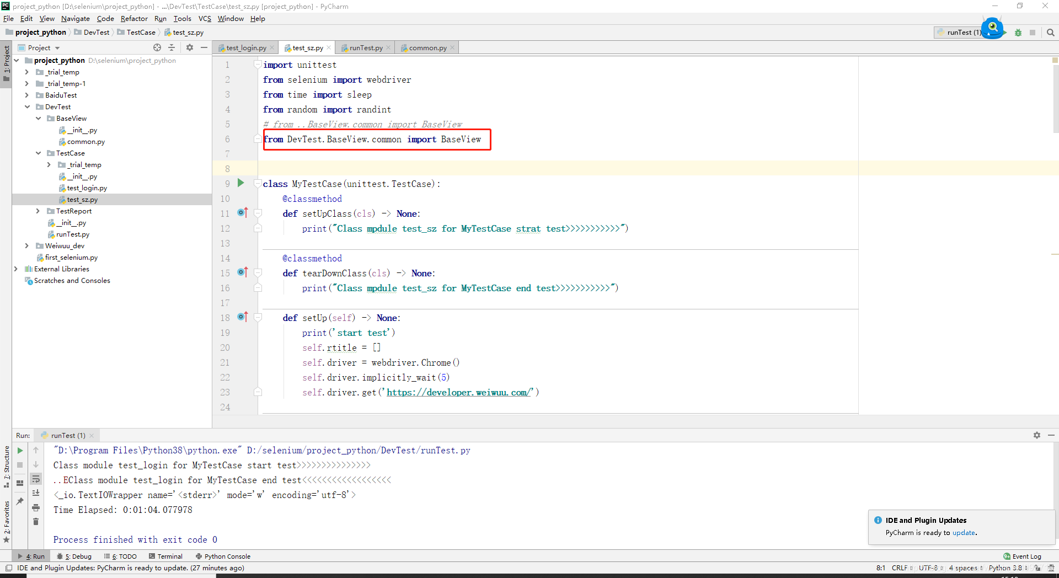This screenshot has width=1059, height=578.
Task: Switch to common.py editor tab
Action: click(x=427, y=48)
